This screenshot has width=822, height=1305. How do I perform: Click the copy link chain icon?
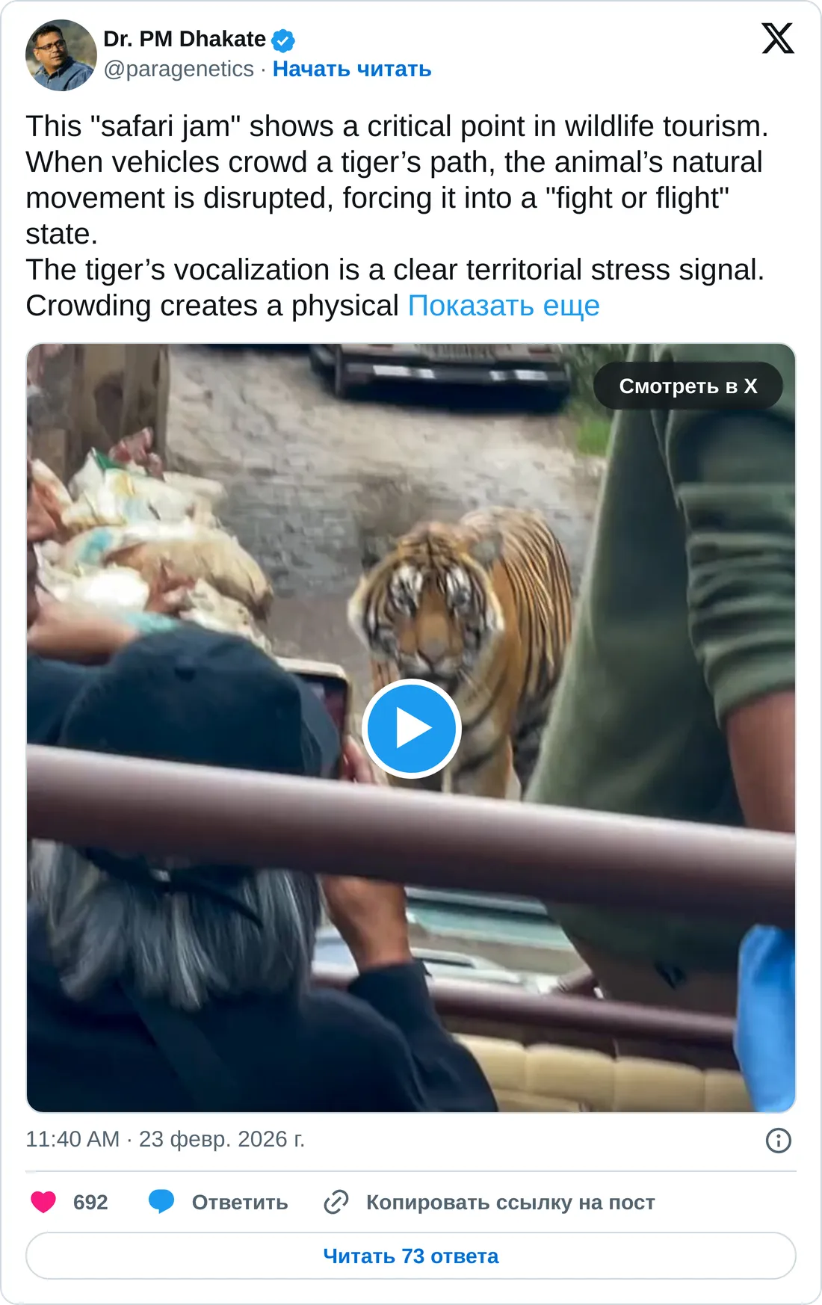[x=336, y=1202]
